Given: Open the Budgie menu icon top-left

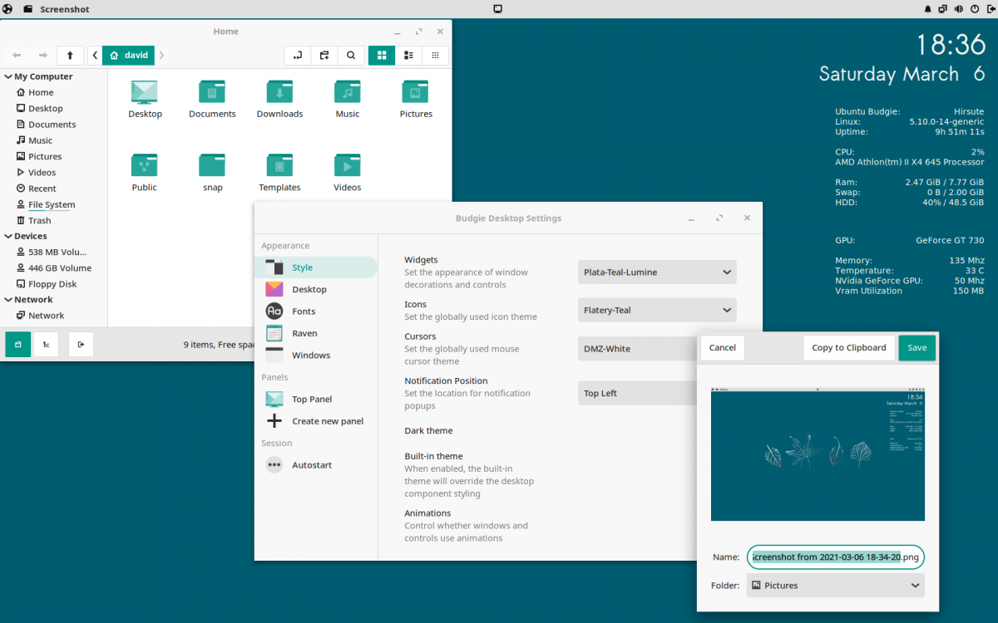Looking at the screenshot, I should (8, 9).
